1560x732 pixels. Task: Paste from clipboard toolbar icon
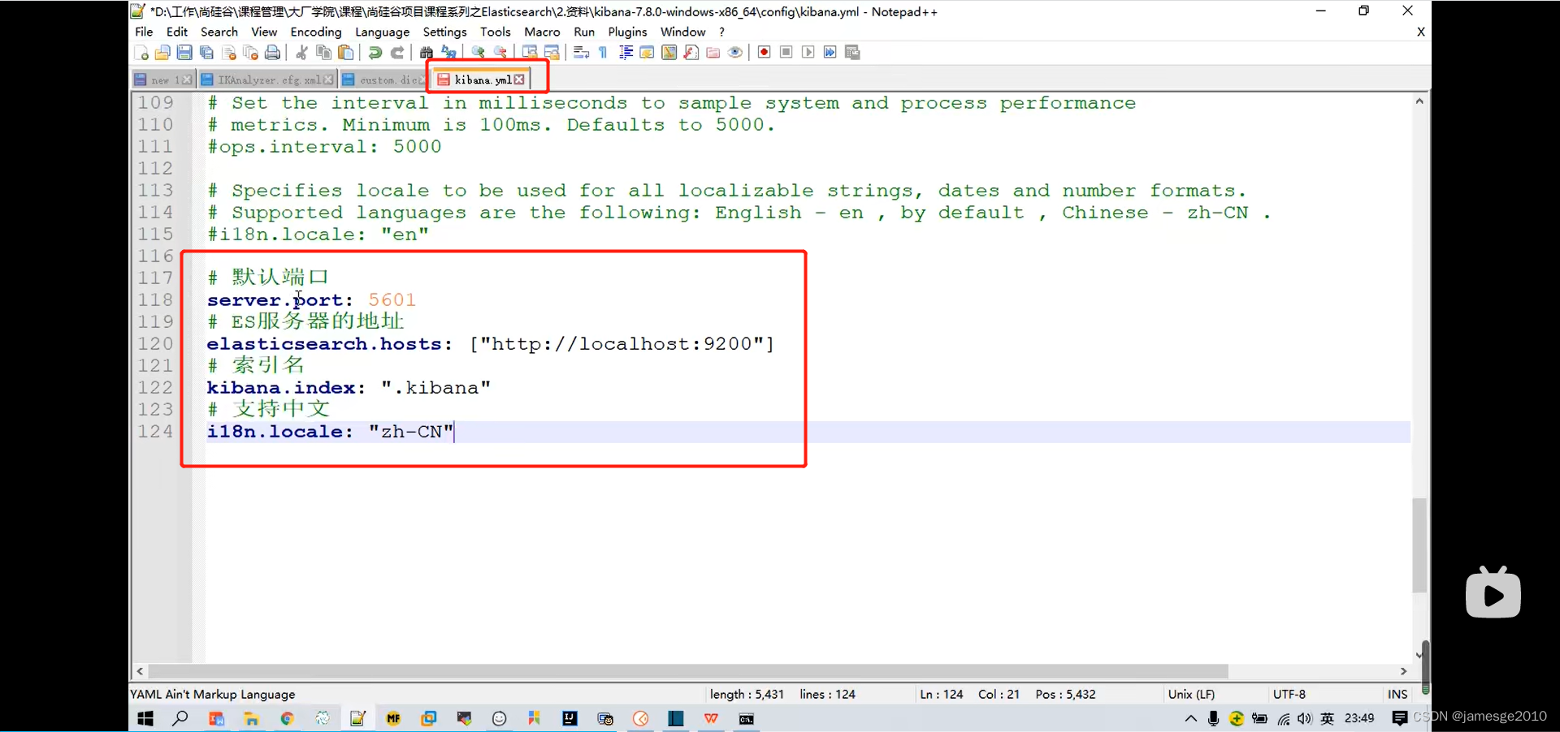[x=346, y=53]
